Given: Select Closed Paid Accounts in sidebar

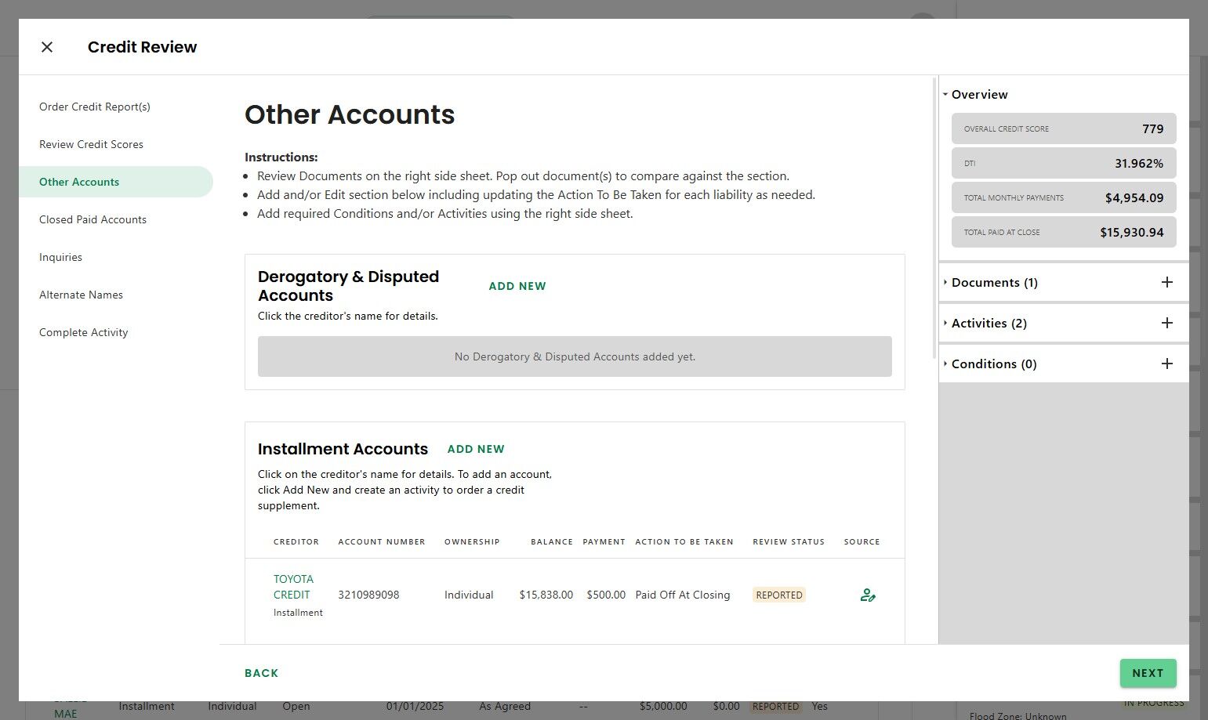Looking at the screenshot, I should pyautogui.click(x=93, y=219).
